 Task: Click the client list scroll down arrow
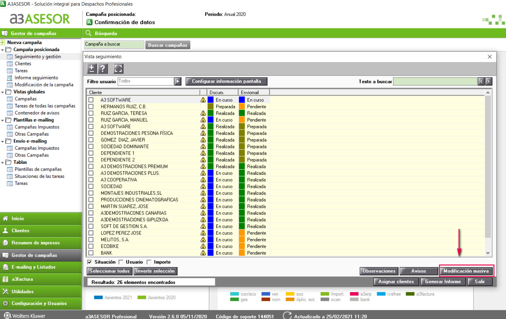(488, 253)
